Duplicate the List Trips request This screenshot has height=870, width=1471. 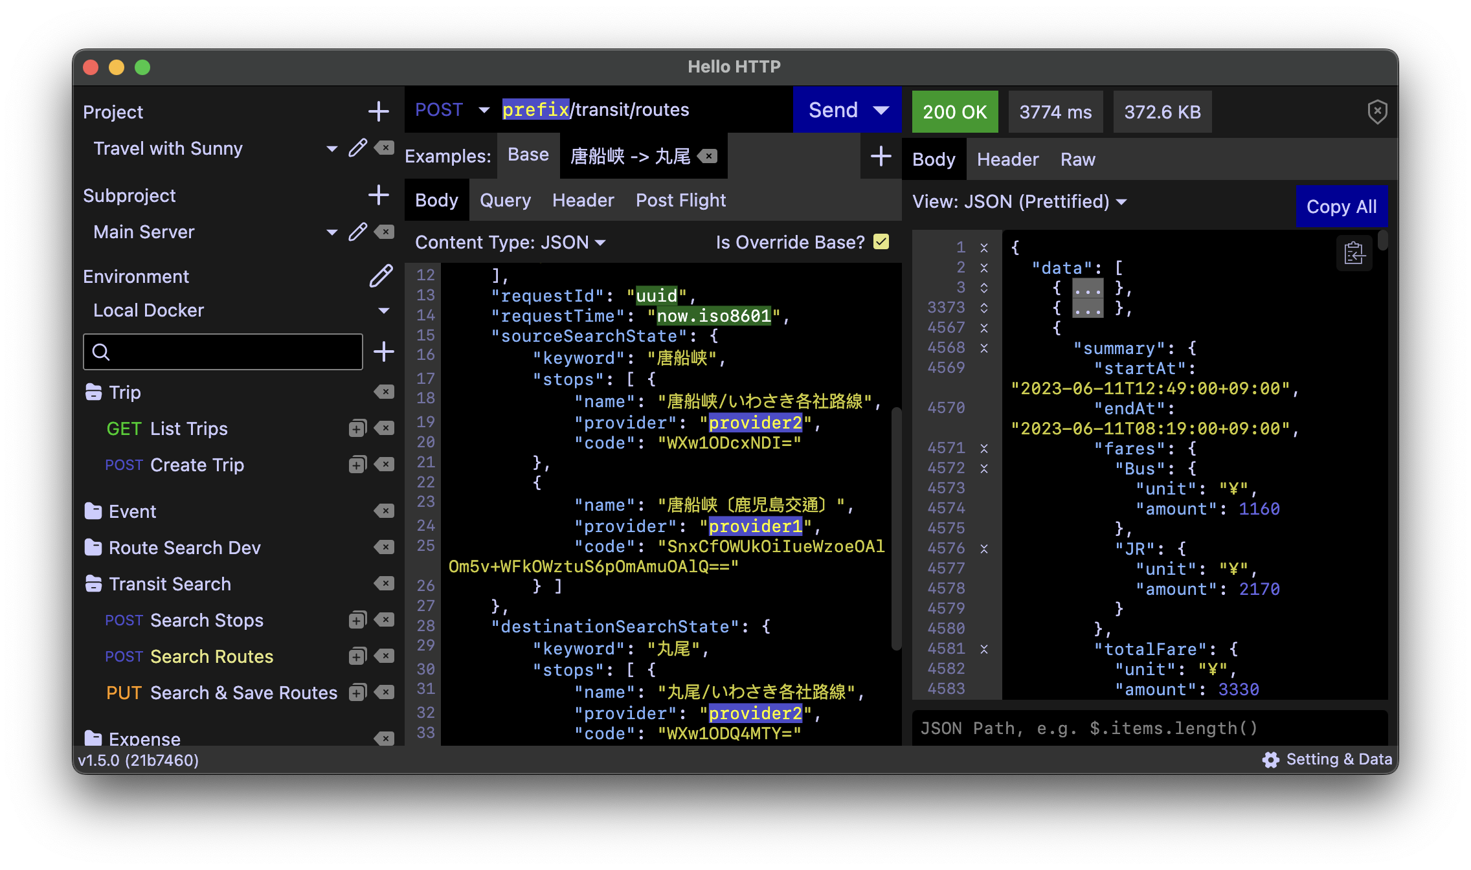[357, 429]
